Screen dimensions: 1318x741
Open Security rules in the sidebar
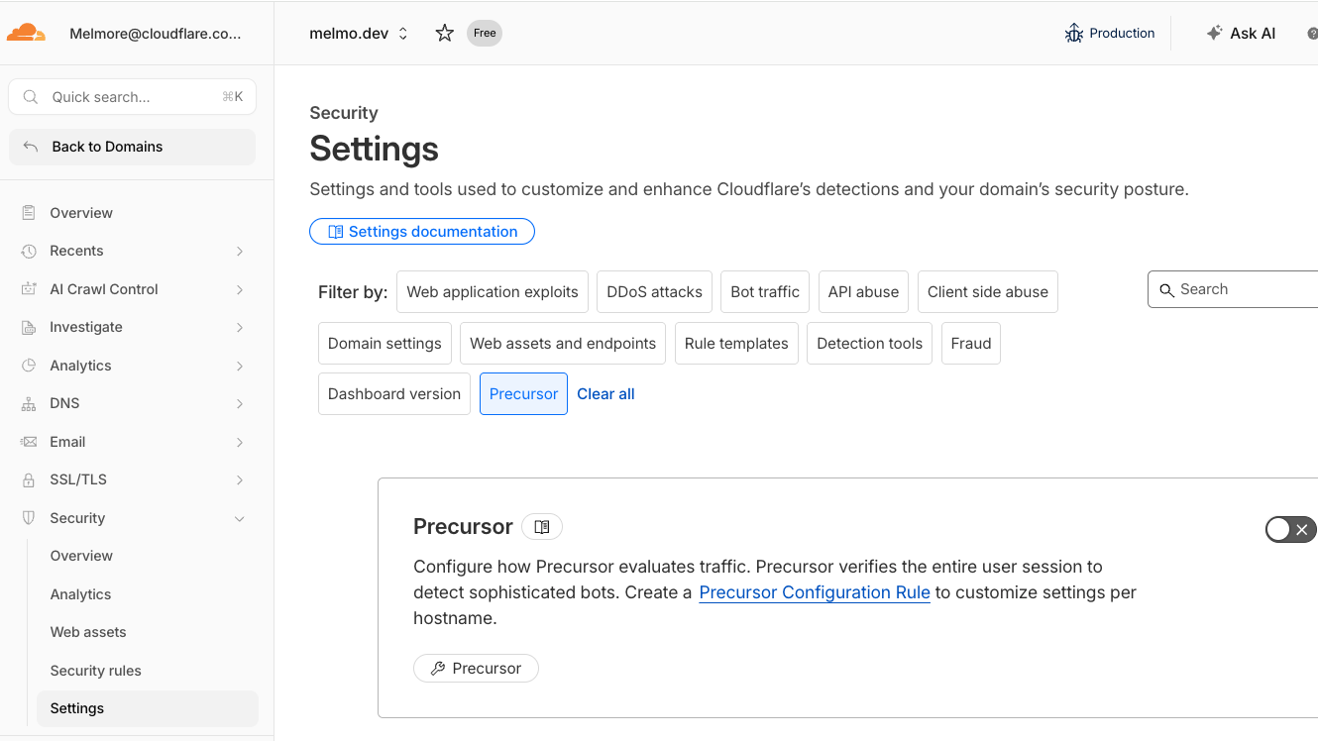96,671
